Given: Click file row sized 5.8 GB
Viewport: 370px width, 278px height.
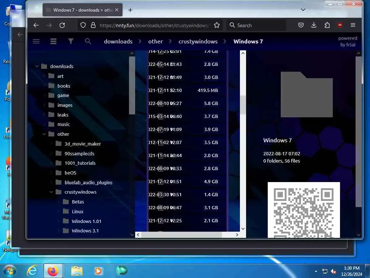Looking at the screenshot, I should pos(187,103).
